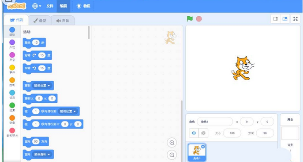This screenshot has width=303, height=162.
Task: Select the purple Looks category circle
Action: pos(12,42)
